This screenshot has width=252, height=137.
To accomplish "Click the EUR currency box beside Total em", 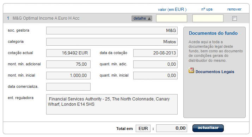I will [x=143, y=128].
